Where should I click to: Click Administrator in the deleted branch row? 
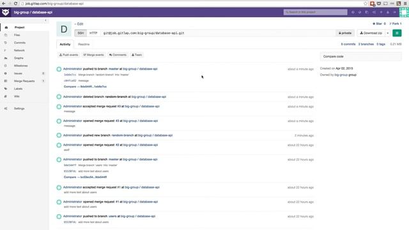coord(72,96)
